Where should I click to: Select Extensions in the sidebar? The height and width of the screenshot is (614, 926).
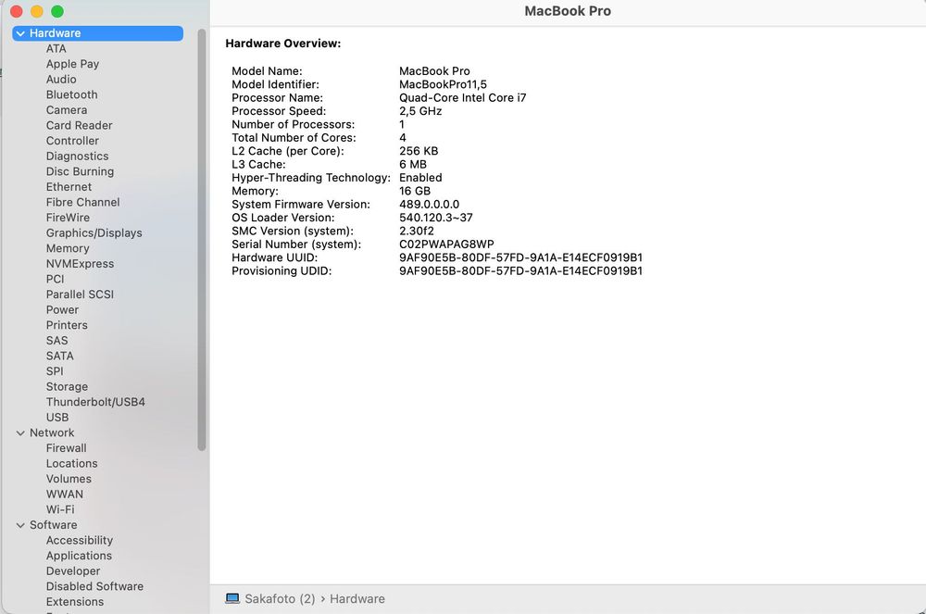(74, 602)
